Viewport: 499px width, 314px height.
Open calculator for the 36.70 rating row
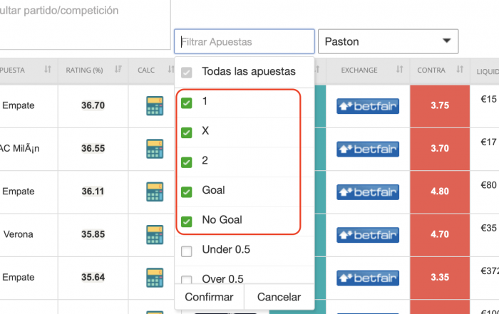point(155,105)
